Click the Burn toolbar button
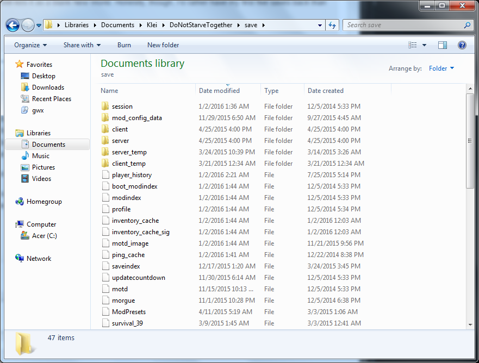 point(124,45)
